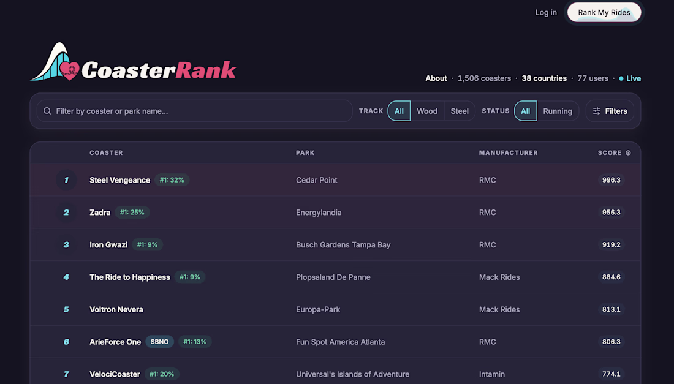Viewport: 674px width, 384px height.
Task: Filter track type to Wood
Action: [427, 111]
